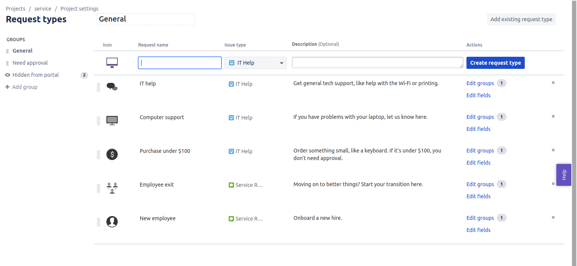The height and width of the screenshot is (266, 577).
Task: Click Edit groups for IT help
Action: 480,83
